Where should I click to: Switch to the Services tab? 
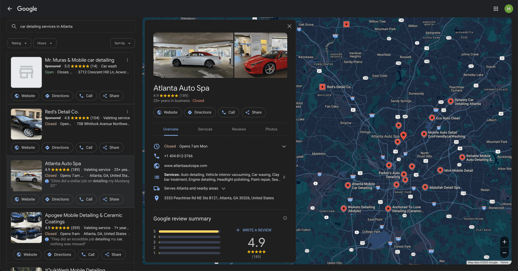coord(205,129)
